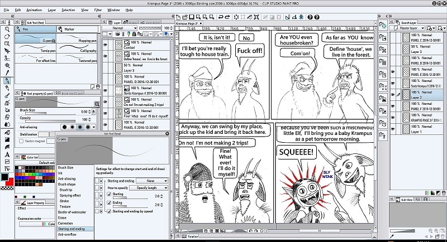Expand the show-in-tool-property arrow beside Ending
The height and width of the screenshot is (242, 447).
click(x=101, y=205)
